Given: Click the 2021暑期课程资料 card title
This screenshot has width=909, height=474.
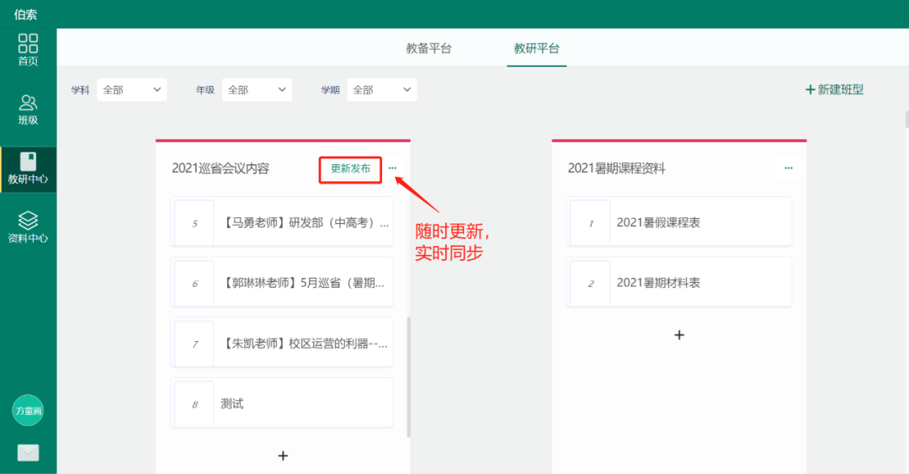Looking at the screenshot, I should coord(616,169).
